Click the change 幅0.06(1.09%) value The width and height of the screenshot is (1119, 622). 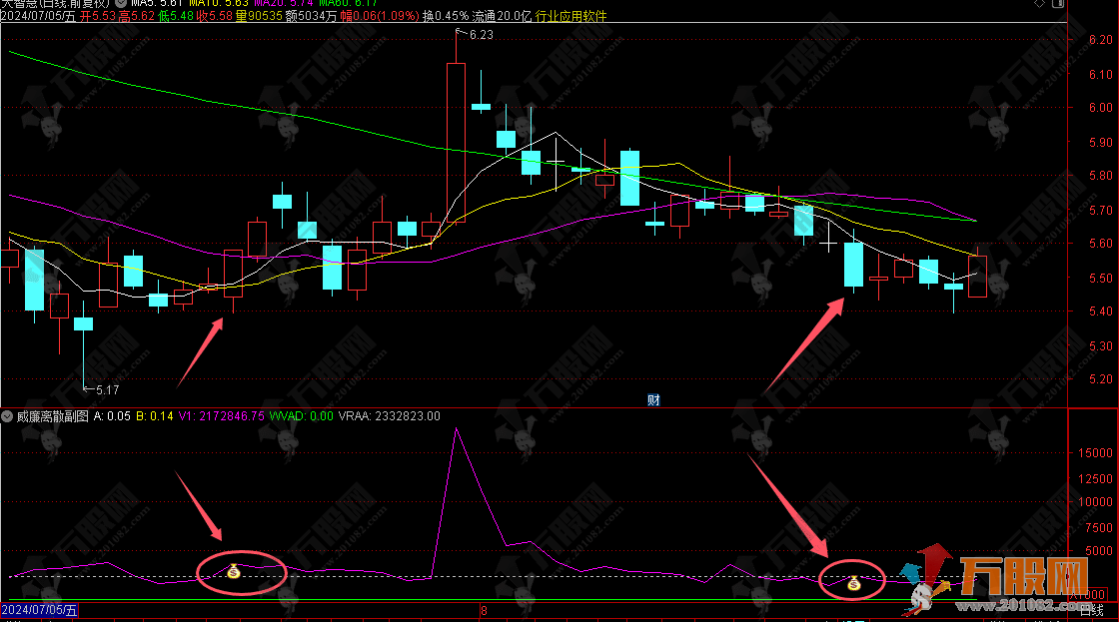(x=380, y=16)
